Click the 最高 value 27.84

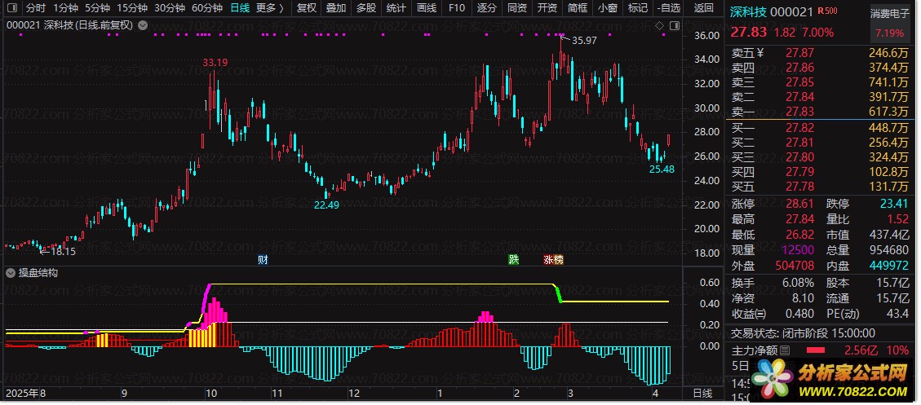point(800,219)
